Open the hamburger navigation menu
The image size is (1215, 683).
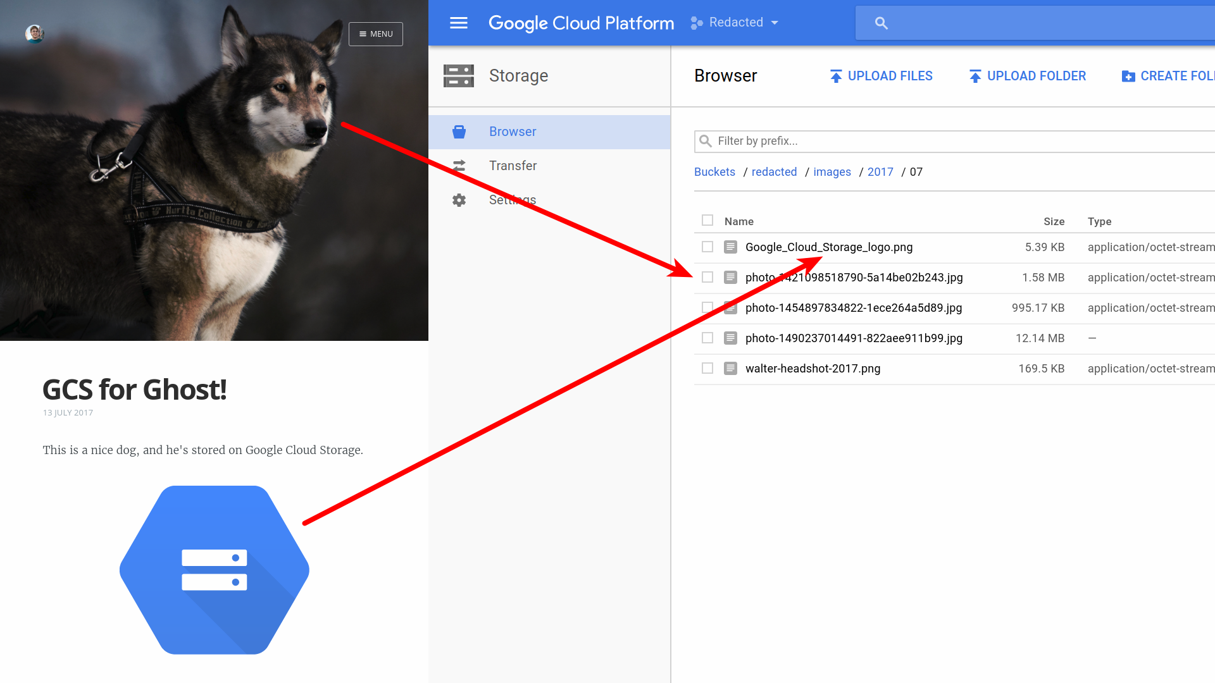[x=458, y=23]
